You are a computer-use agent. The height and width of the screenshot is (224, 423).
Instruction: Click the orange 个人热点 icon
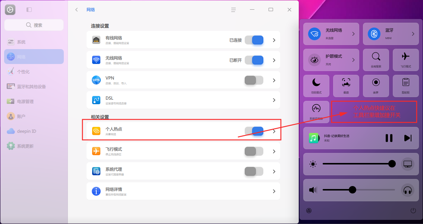(x=96, y=131)
